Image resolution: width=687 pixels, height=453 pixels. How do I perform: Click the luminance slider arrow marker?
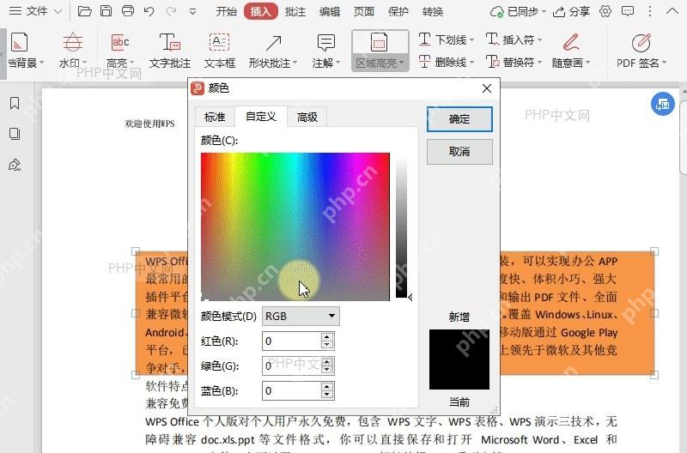pos(410,297)
